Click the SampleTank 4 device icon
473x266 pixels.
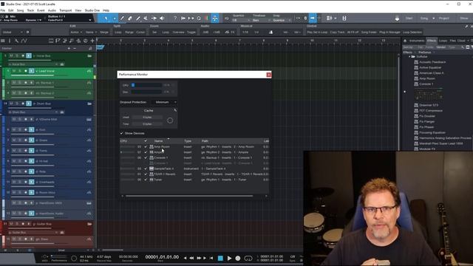click(x=152, y=168)
